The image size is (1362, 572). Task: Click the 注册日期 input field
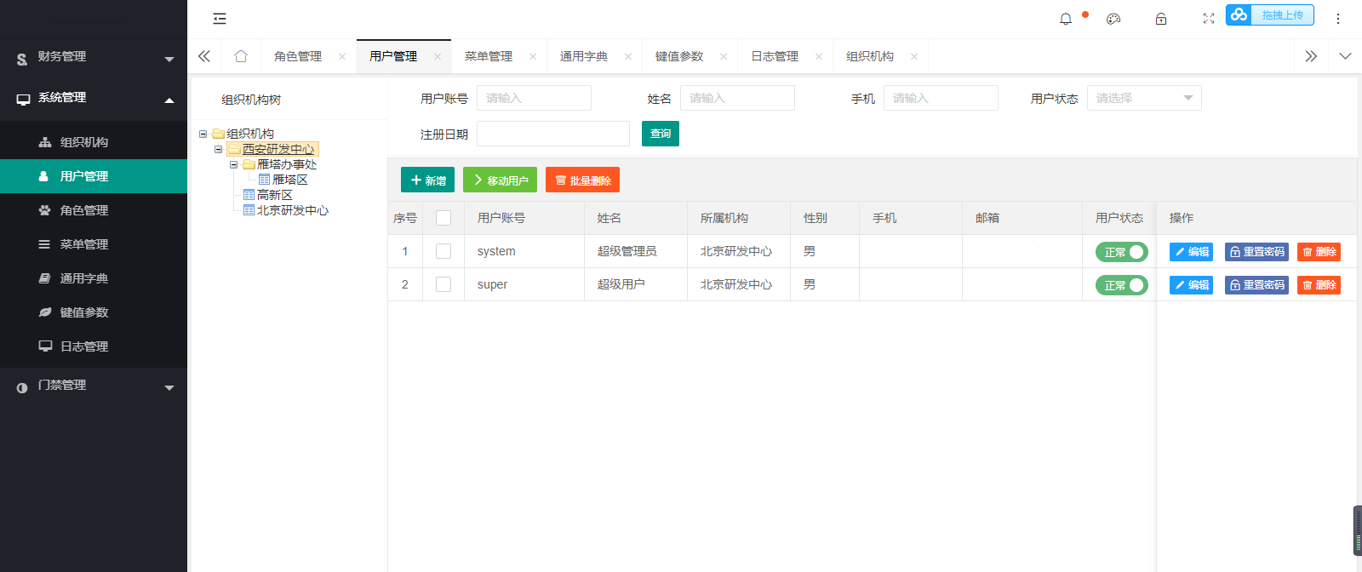[x=553, y=134]
